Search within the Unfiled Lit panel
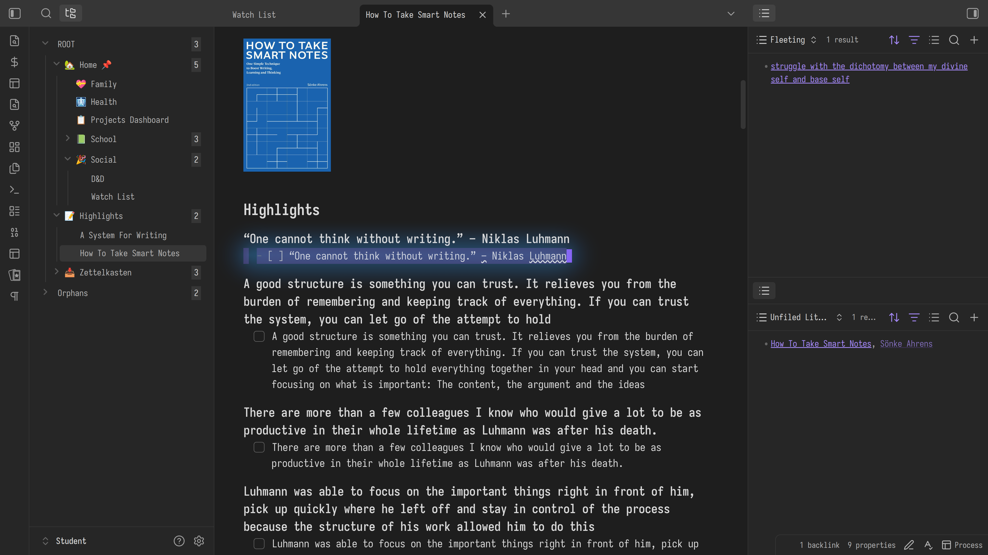Viewport: 988px width, 555px height. pyautogui.click(x=954, y=318)
